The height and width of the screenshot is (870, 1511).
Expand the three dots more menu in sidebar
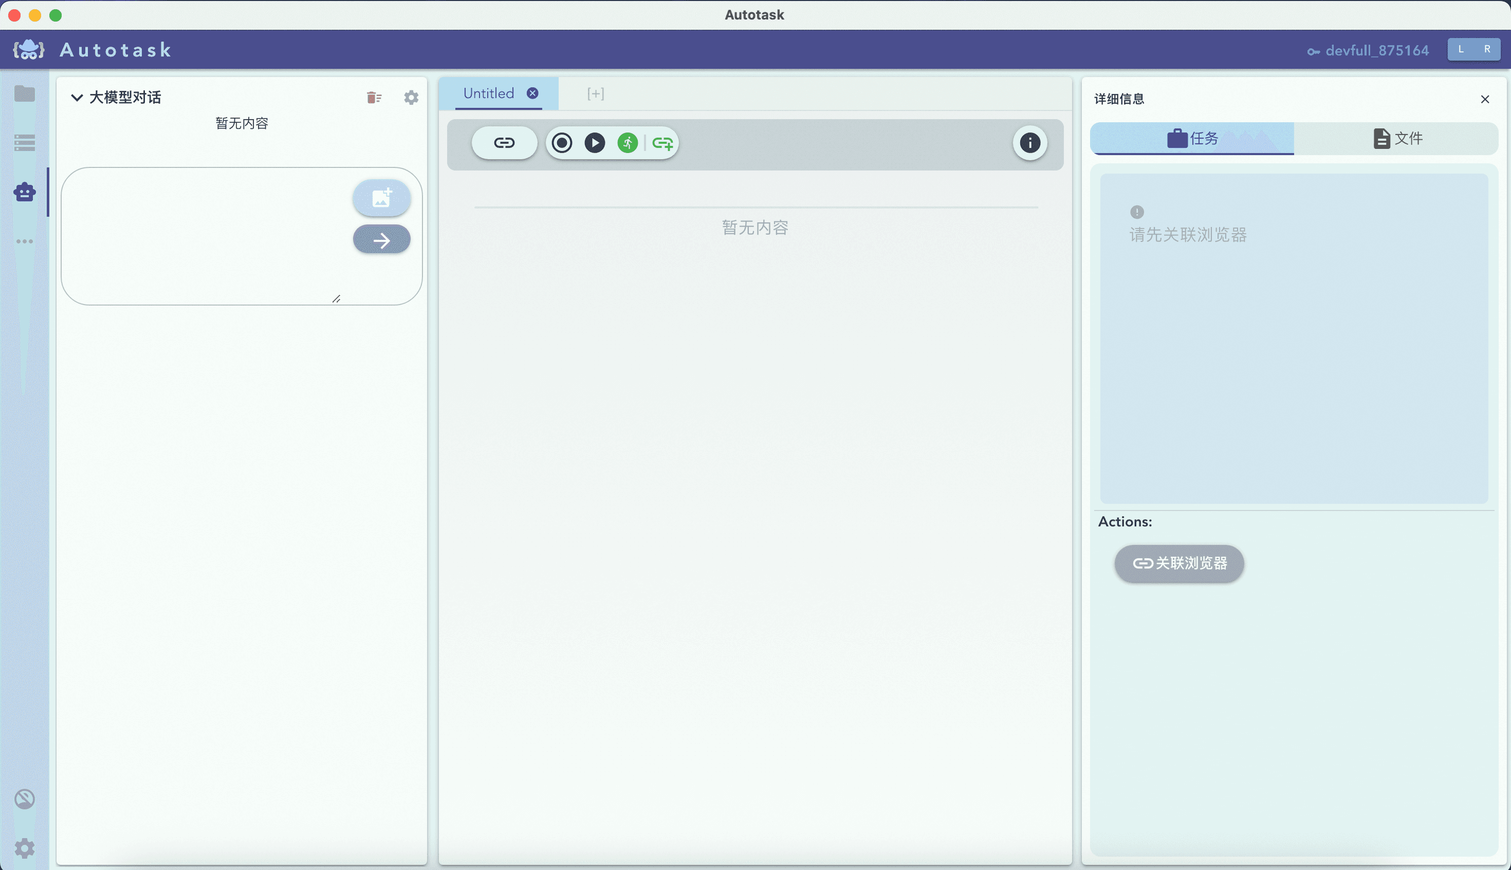tap(25, 241)
